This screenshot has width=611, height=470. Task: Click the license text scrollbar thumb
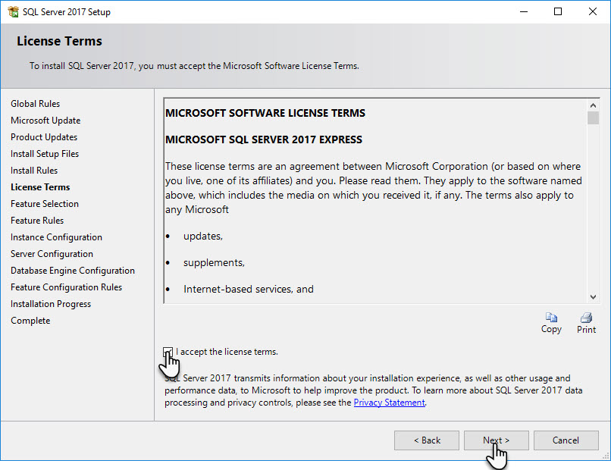pos(593,117)
